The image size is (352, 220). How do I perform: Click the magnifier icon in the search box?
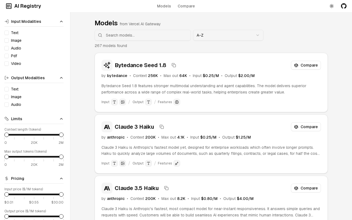100,35
